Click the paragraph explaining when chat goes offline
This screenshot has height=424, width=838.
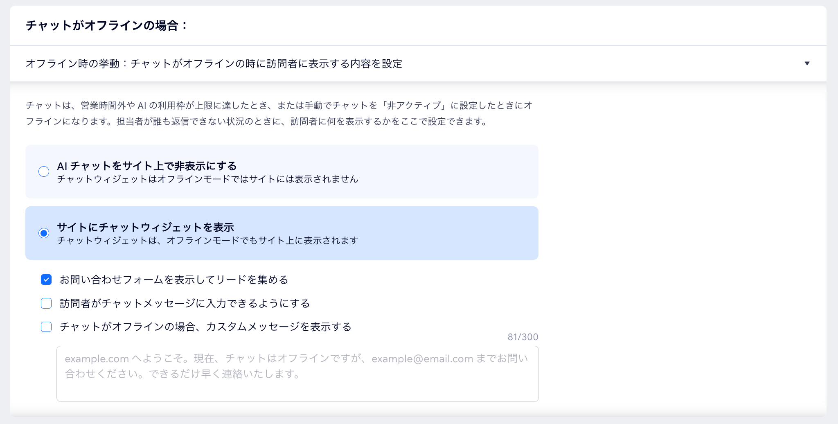click(x=279, y=113)
